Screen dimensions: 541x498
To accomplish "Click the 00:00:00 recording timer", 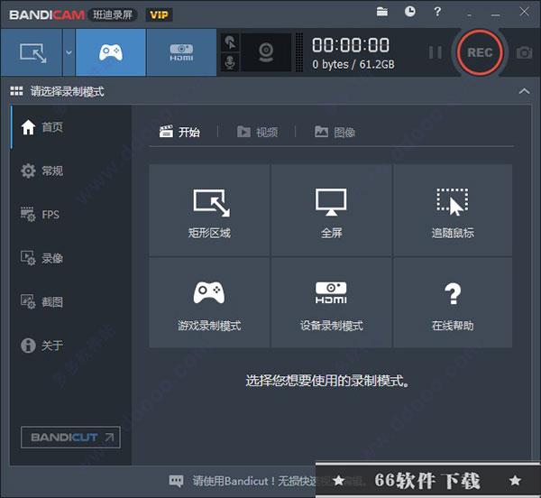I will coord(351,45).
